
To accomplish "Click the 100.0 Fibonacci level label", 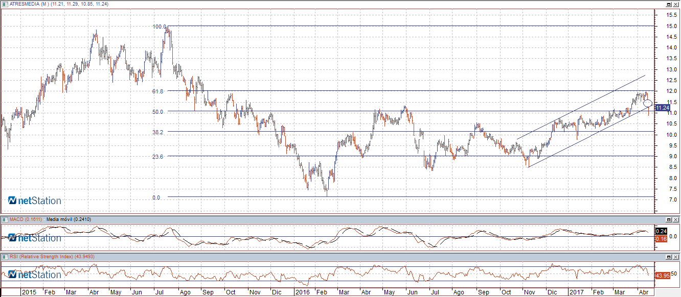I will tap(160, 26).
